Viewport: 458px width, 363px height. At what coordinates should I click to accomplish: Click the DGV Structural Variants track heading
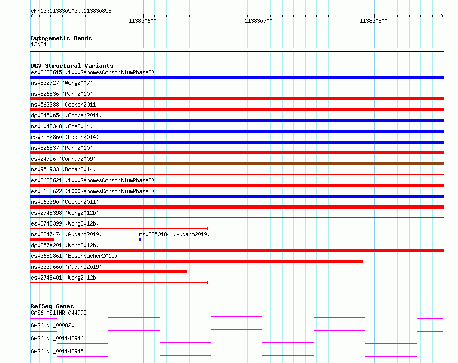(x=72, y=66)
